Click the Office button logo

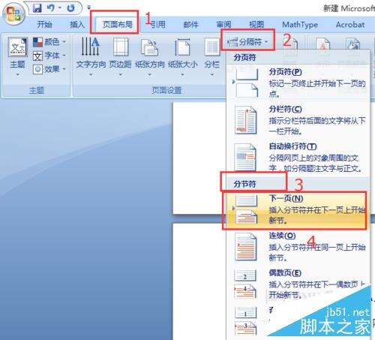(x=13, y=14)
